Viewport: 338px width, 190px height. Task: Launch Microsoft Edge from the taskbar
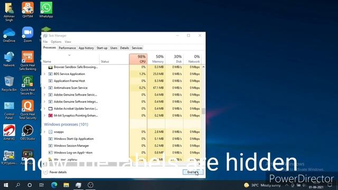[54, 185]
